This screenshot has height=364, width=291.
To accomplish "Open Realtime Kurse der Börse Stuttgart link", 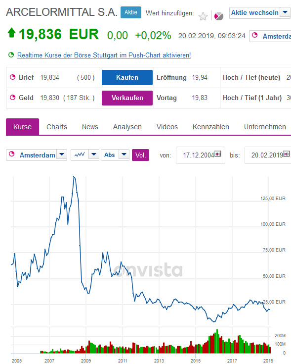I will tap(104, 55).
